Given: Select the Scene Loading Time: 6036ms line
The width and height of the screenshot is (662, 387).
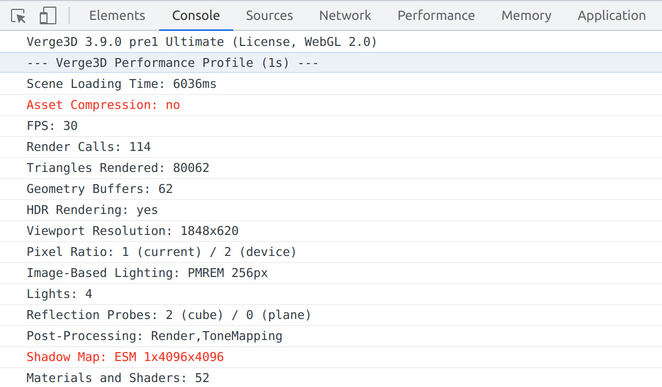Looking at the screenshot, I should 331,83.
